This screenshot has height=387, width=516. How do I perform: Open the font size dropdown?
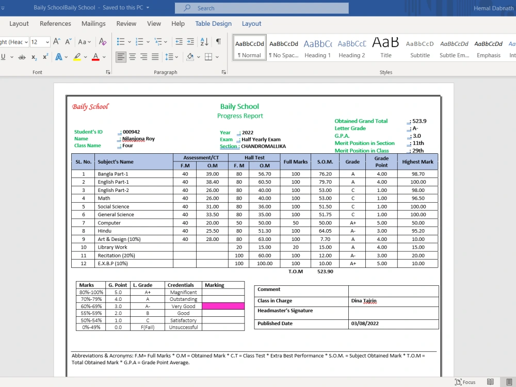pyautogui.click(x=47, y=42)
